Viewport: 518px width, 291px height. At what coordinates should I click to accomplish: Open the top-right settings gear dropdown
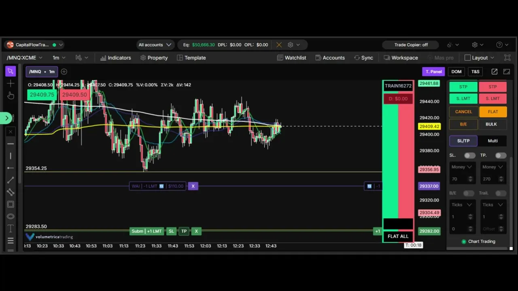(x=478, y=45)
